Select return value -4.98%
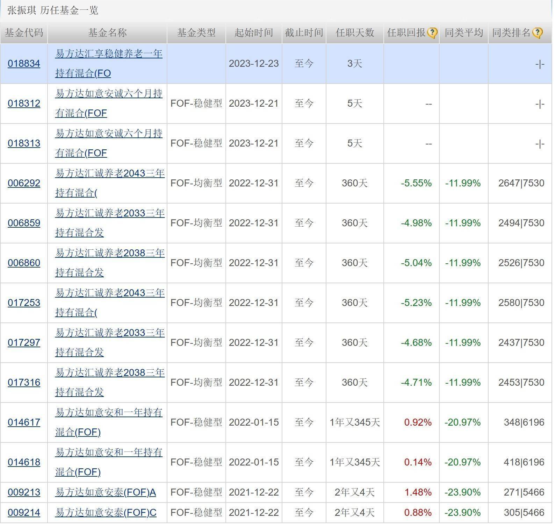The image size is (555, 526). click(x=416, y=223)
